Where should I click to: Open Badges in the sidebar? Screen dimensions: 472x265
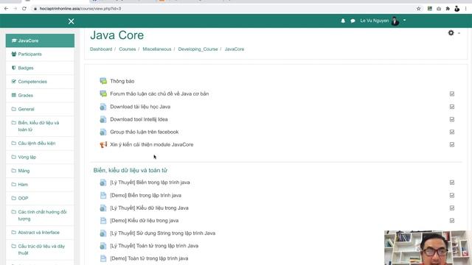click(x=40, y=68)
